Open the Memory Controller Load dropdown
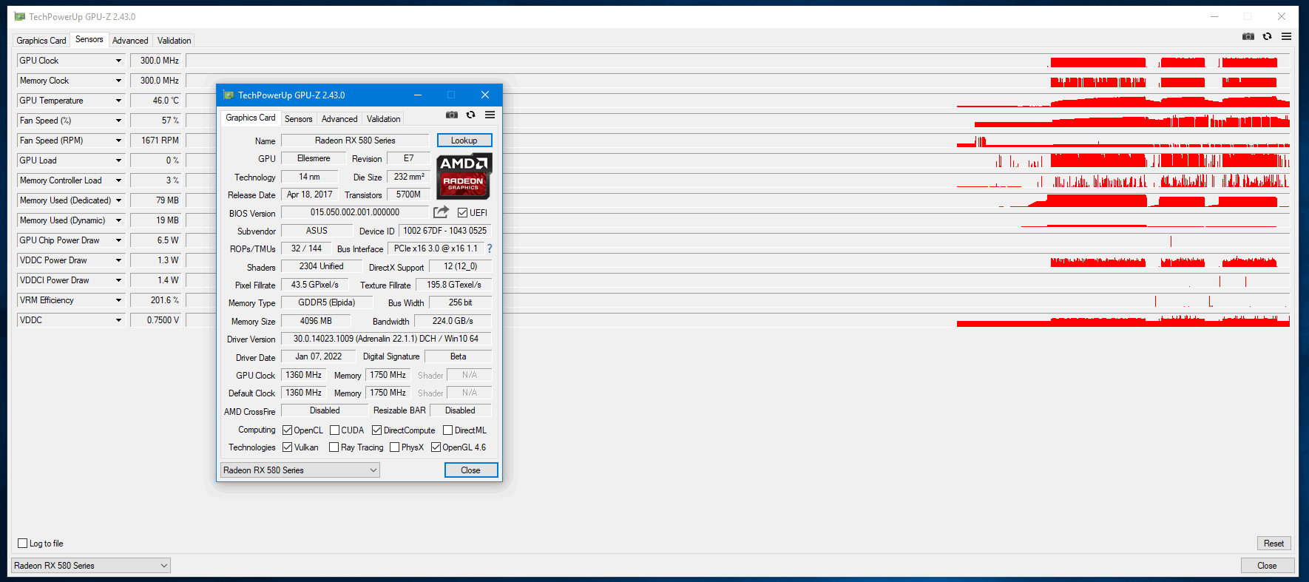The image size is (1309, 582). coord(118,180)
